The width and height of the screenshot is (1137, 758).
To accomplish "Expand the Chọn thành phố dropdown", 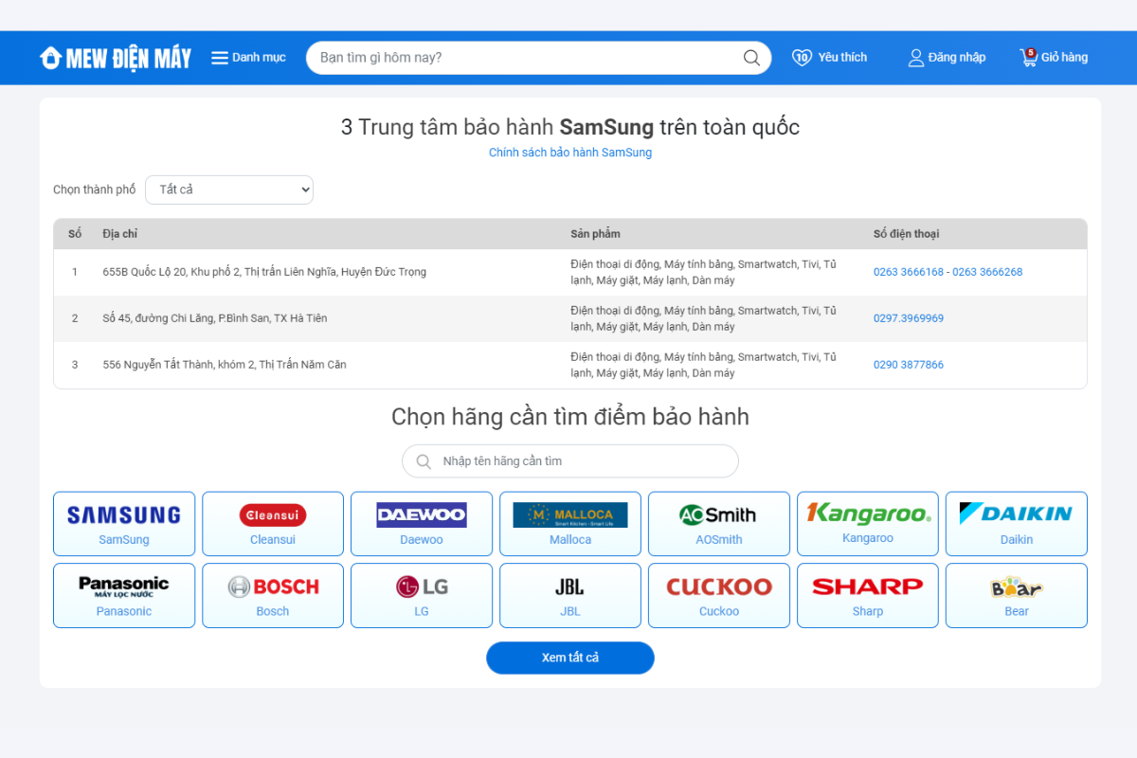I will pyautogui.click(x=229, y=189).
